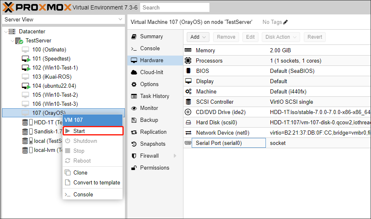371x219 pixels.
Task: Click the local storage icon
Action: click(27, 141)
